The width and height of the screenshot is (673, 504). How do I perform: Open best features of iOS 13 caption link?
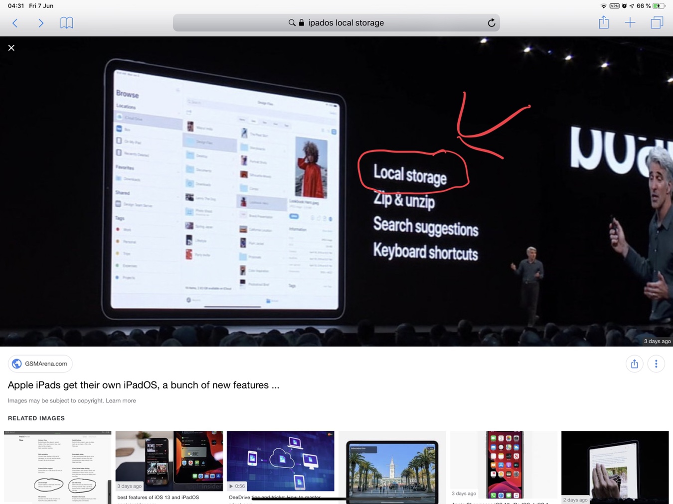158,497
